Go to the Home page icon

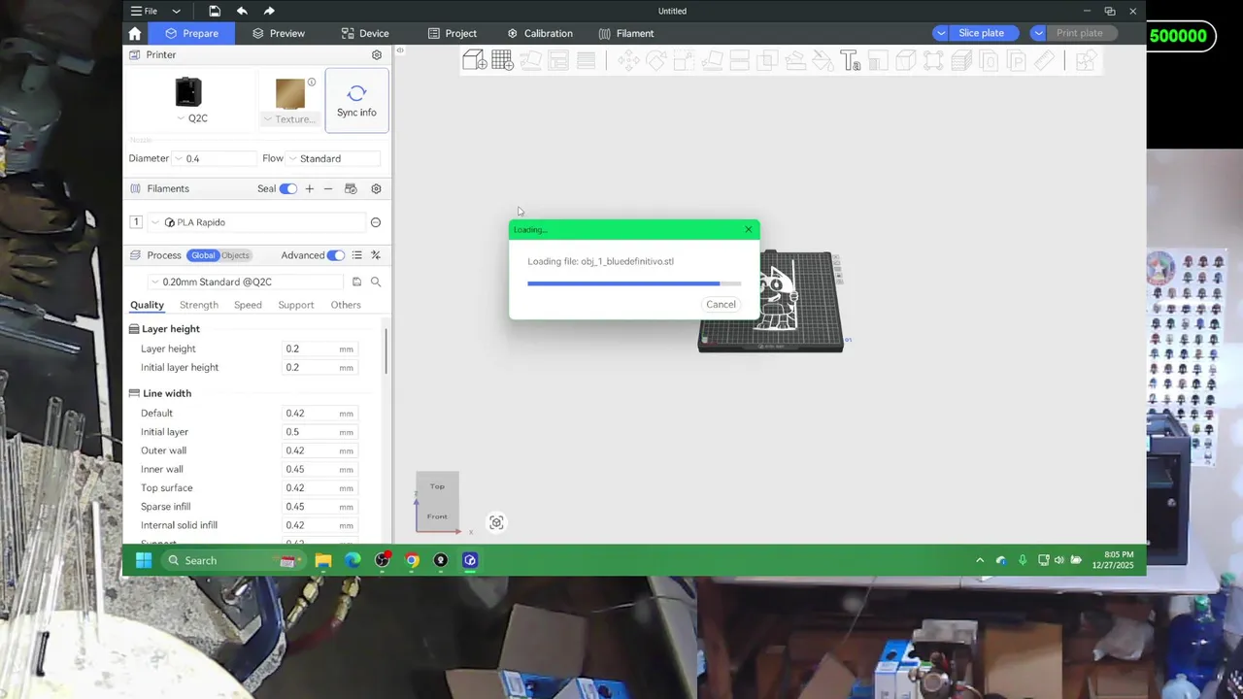(x=135, y=33)
